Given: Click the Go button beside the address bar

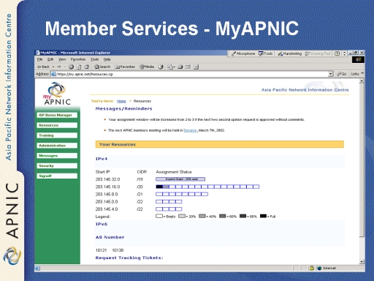Looking at the screenshot, I should [x=342, y=74].
